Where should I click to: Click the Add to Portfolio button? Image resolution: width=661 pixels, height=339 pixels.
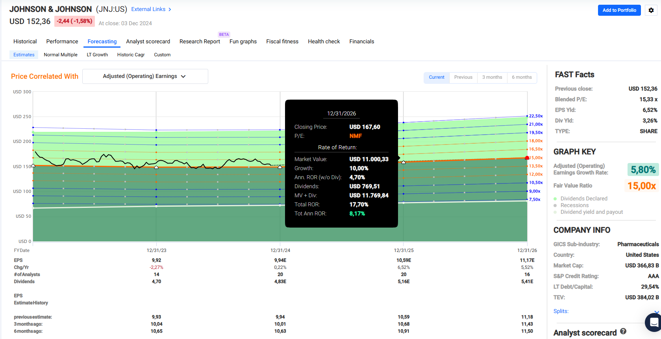(x=619, y=10)
